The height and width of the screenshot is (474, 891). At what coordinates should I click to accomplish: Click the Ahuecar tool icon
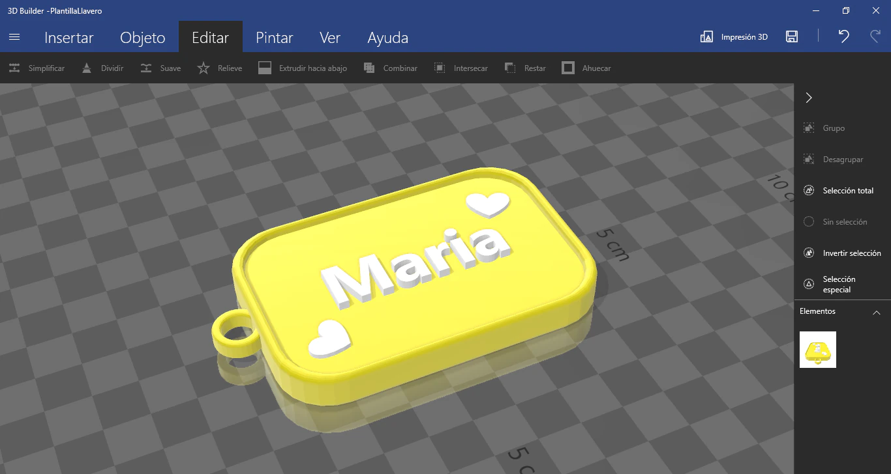[568, 68]
